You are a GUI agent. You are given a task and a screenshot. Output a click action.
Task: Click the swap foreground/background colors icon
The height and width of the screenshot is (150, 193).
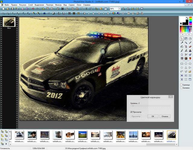click(x=187, y=18)
